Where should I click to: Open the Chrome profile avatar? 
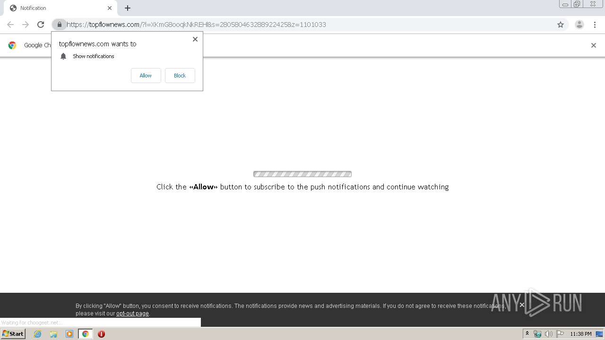(x=579, y=25)
